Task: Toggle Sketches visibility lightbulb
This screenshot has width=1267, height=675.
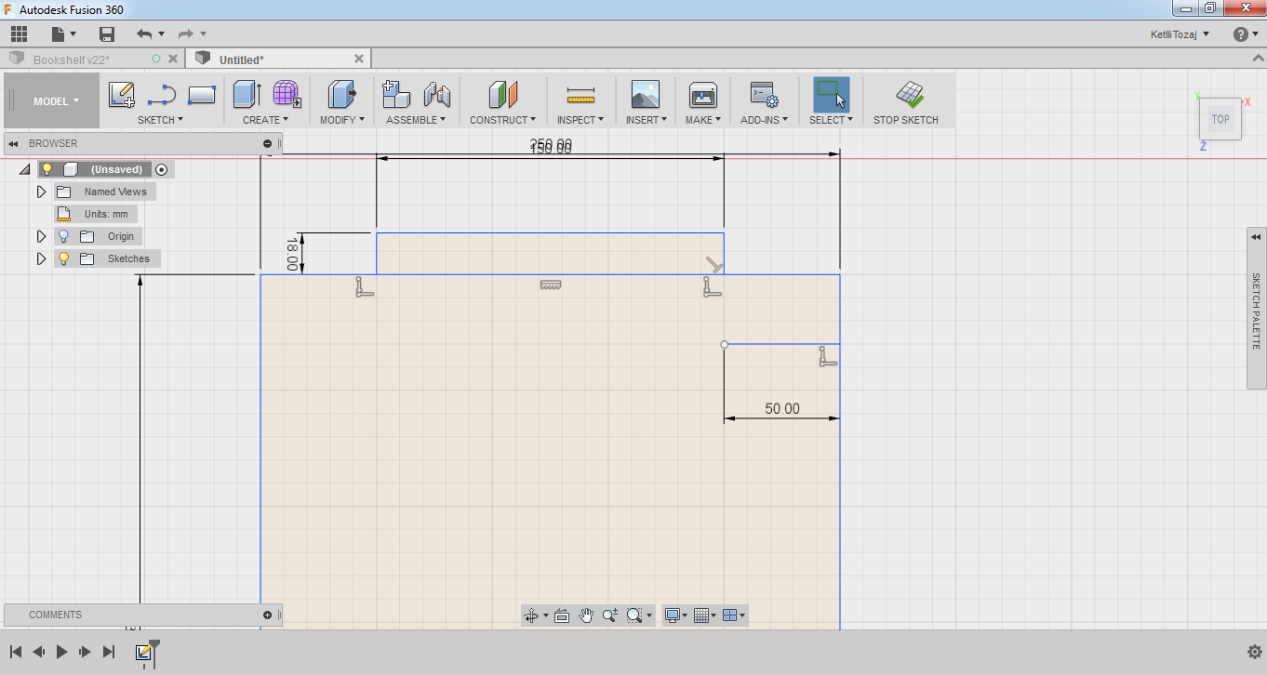Action: [x=64, y=258]
